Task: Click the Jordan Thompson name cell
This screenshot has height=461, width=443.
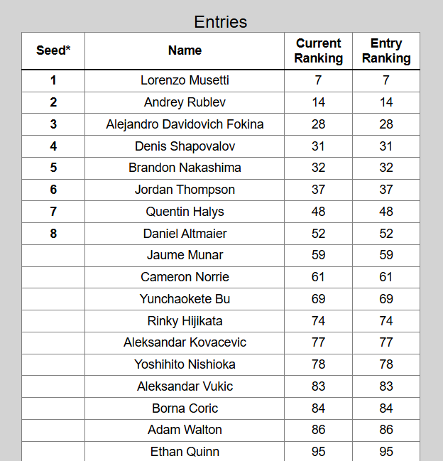Action: [185, 190]
